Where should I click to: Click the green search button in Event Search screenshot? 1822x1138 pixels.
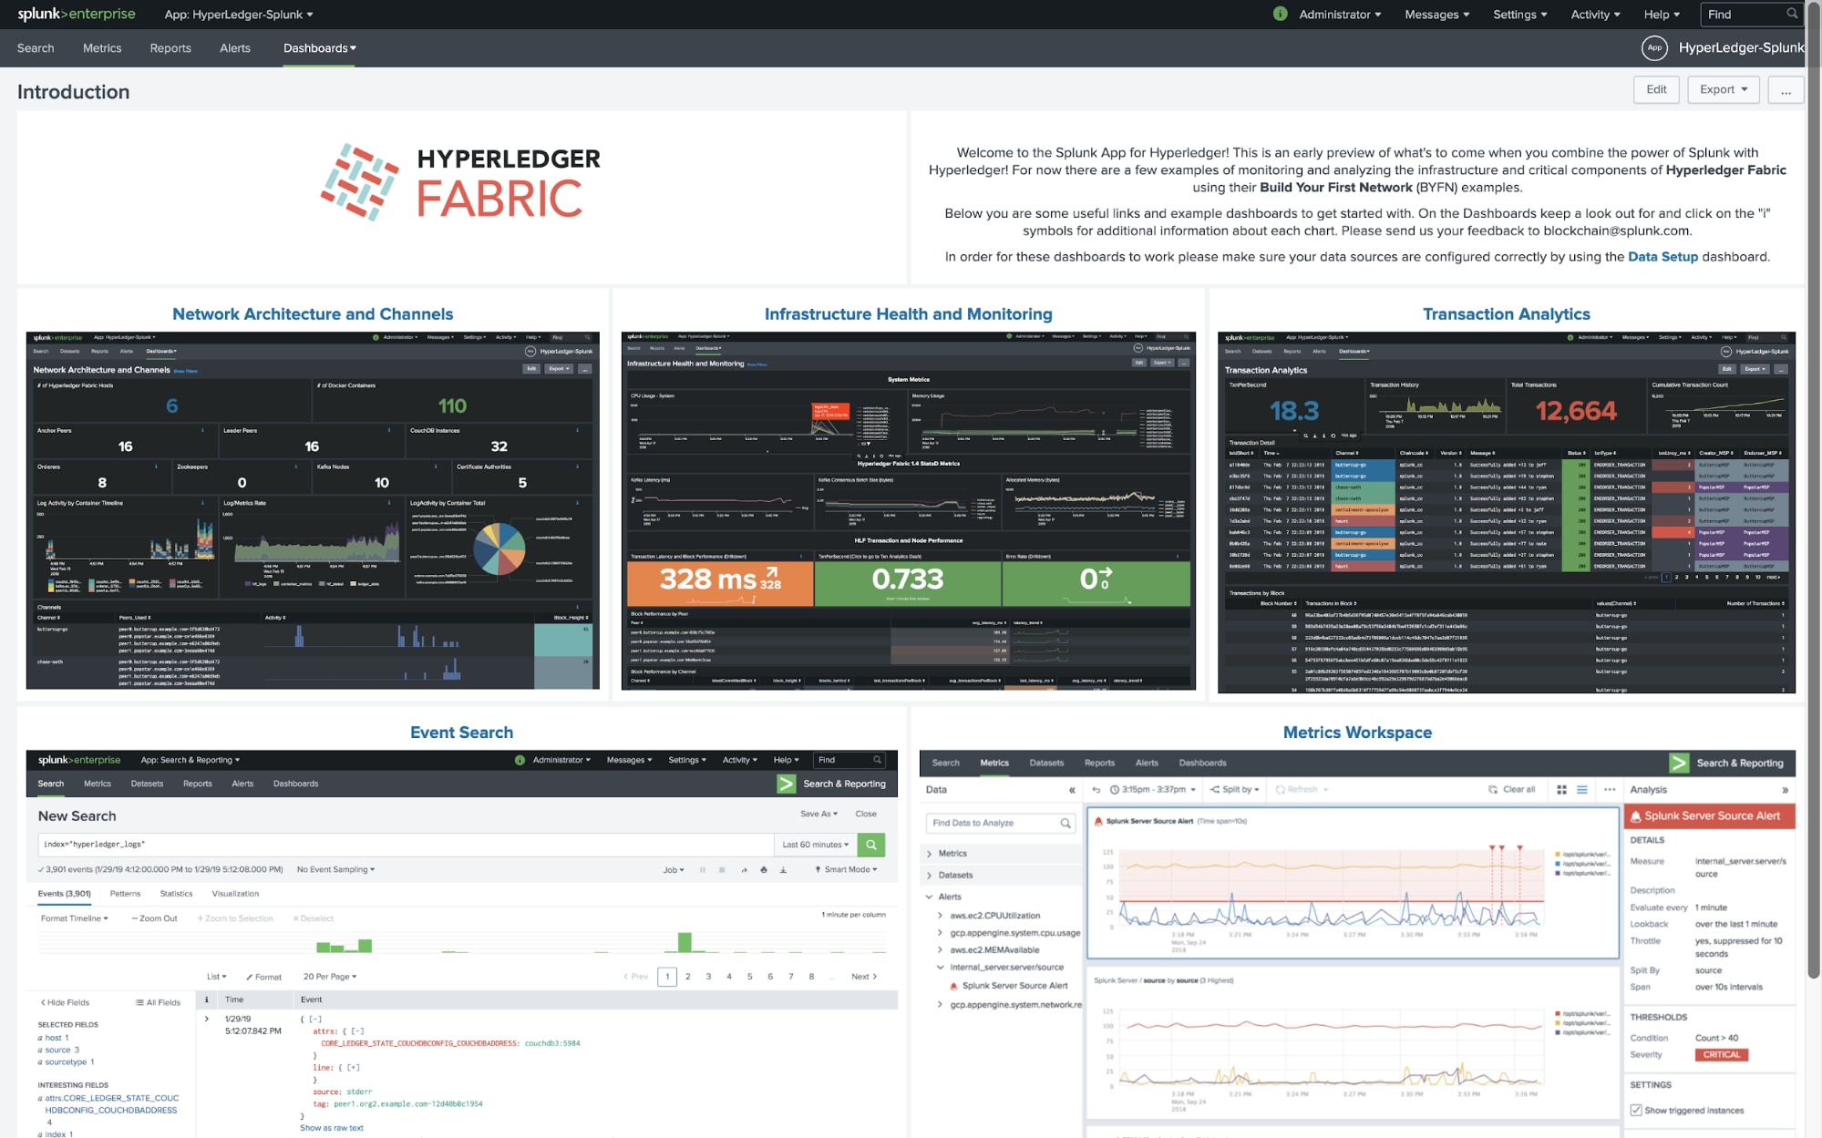pos(871,845)
